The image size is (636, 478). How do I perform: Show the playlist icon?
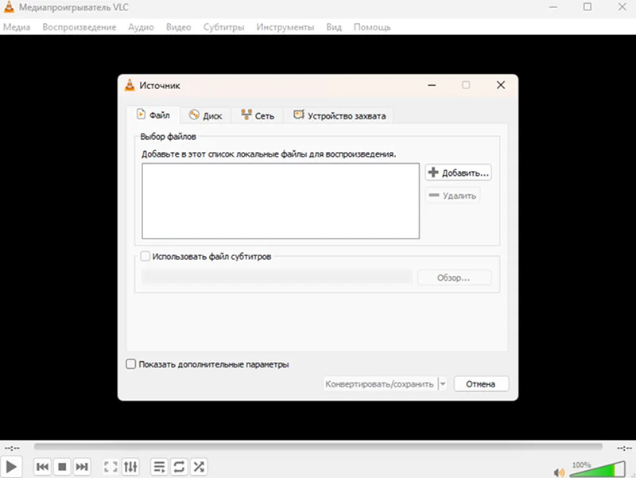click(x=160, y=467)
